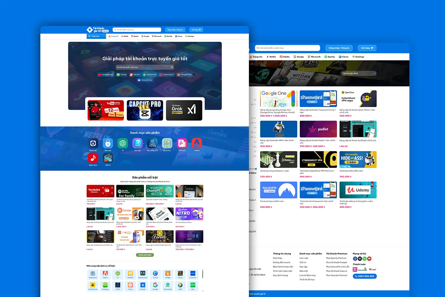The height and width of the screenshot is (297, 445).
Task: Open Spotify from the navigation bar icon
Action: click(168, 36)
